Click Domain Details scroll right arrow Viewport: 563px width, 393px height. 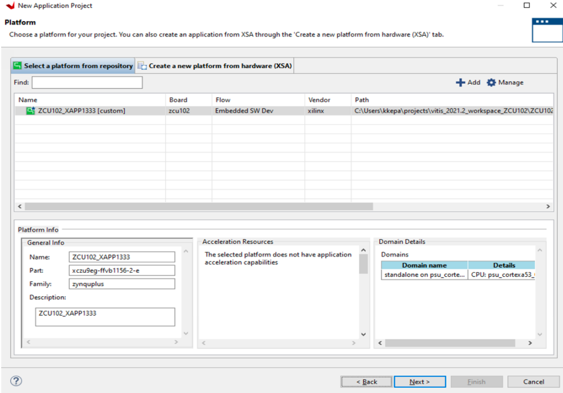coord(530,343)
